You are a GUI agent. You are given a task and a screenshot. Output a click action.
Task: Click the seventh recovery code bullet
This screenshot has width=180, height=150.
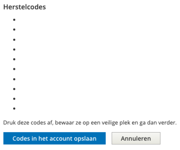14,79
